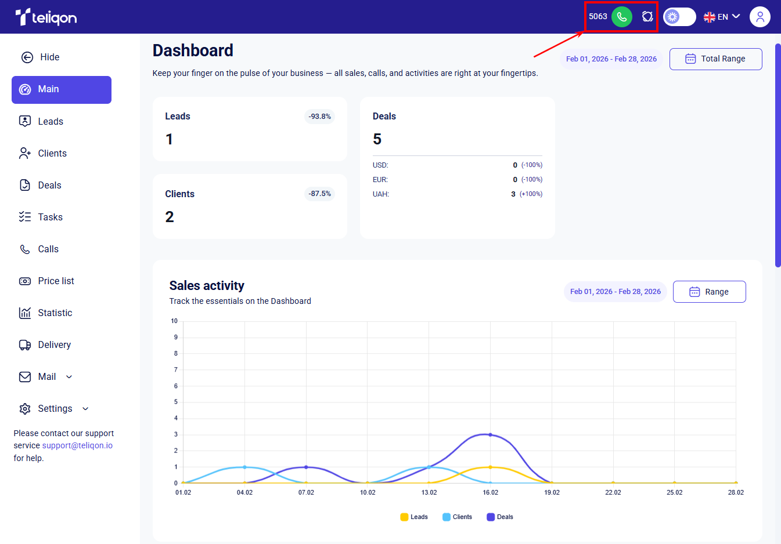Open the Price list icon
The height and width of the screenshot is (544, 781).
click(25, 281)
